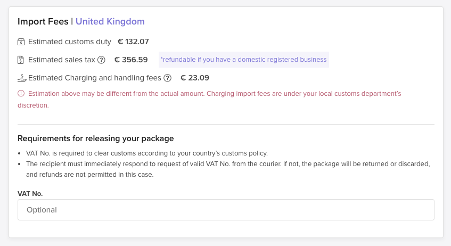Viewport: 451px width, 246px height.
Task: Click Requirements for releasing your package heading
Action: [x=95, y=138]
